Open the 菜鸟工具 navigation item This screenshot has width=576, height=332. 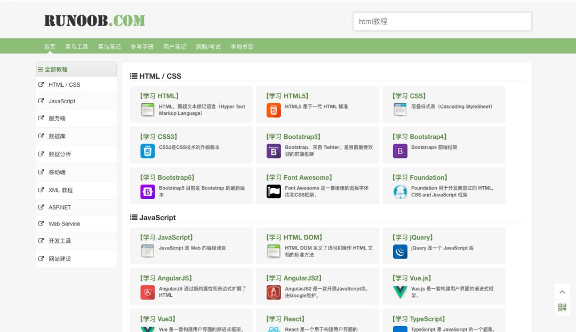tap(76, 46)
